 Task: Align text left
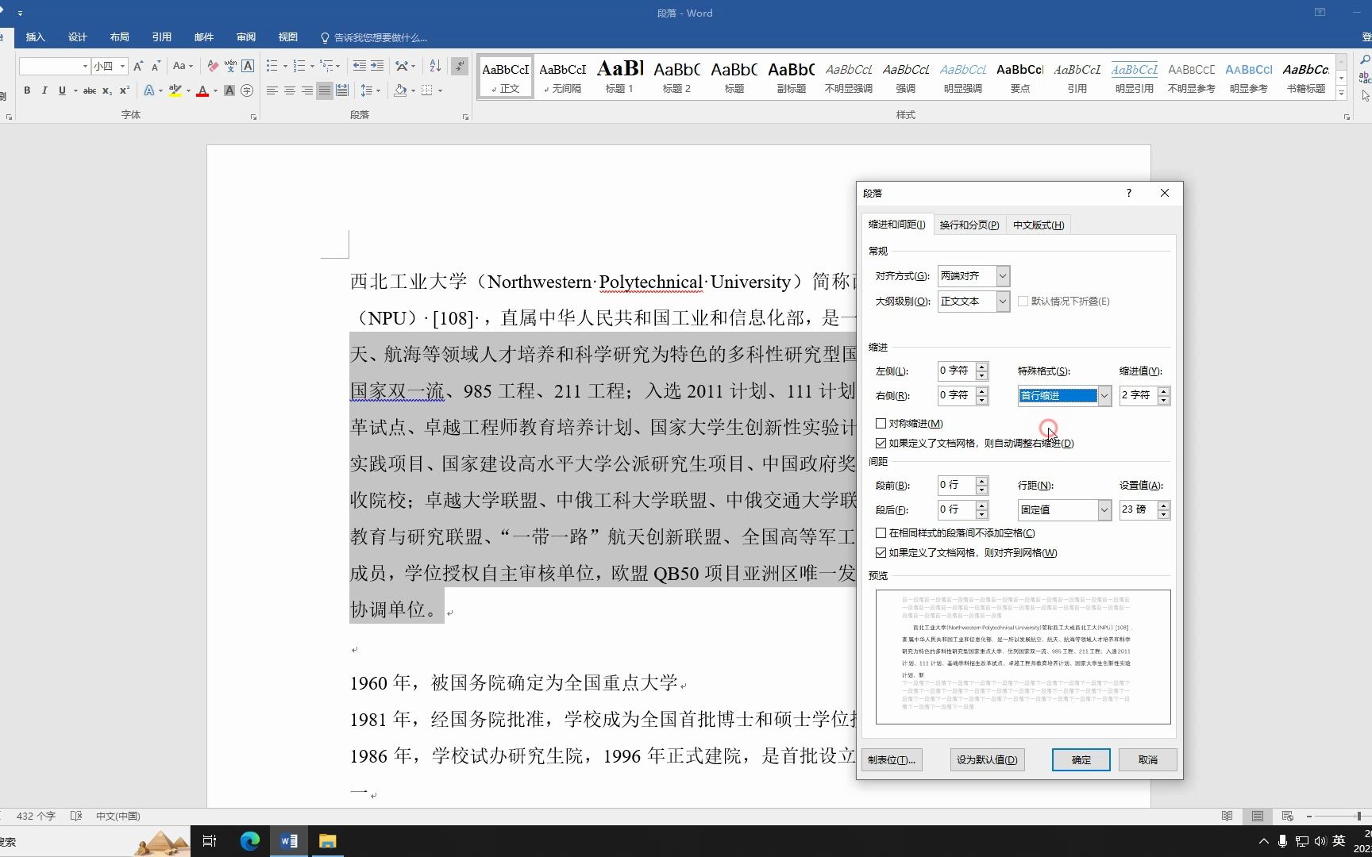click(272, 90)
